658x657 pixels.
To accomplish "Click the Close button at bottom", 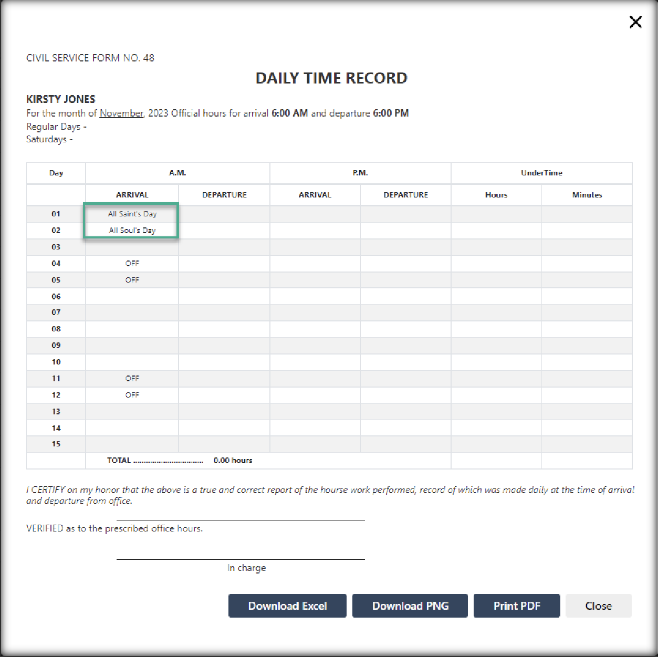I will (x=598, y=606).
